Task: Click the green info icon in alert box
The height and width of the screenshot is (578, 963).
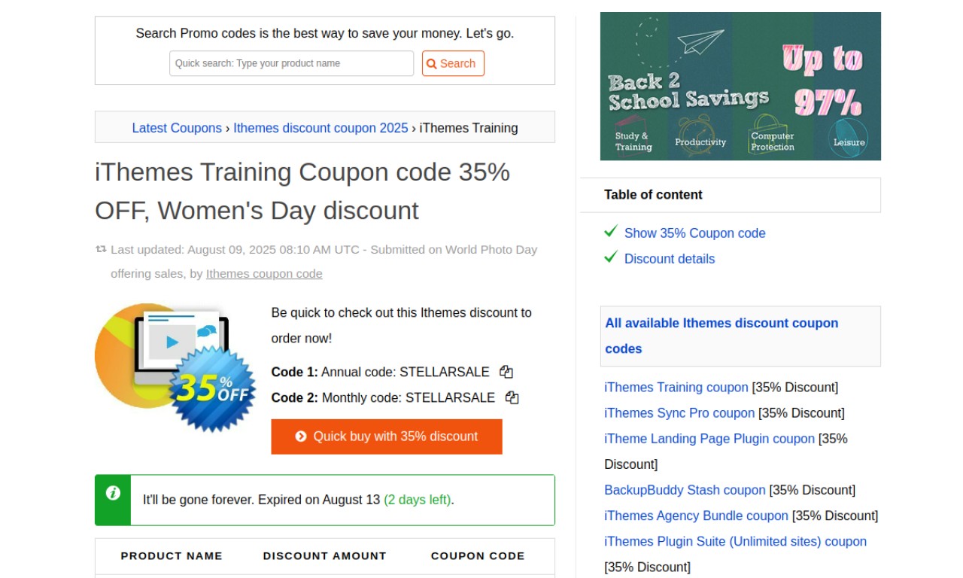Action: [x=113, y=493]
